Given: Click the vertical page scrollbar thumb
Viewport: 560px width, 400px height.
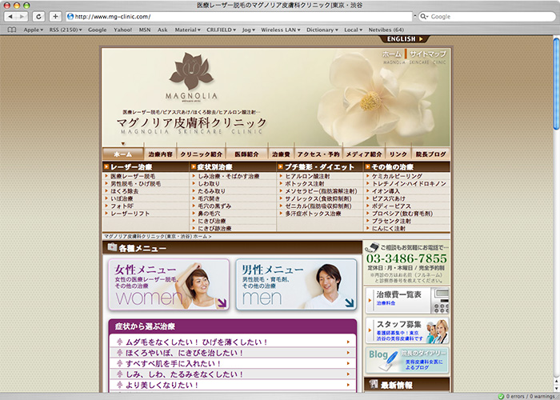Looking at the screenshot, I should (x=557, y=83).
